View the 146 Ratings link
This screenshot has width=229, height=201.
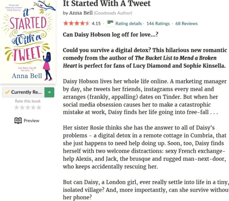pyautogui.click(x=158, y=23)
